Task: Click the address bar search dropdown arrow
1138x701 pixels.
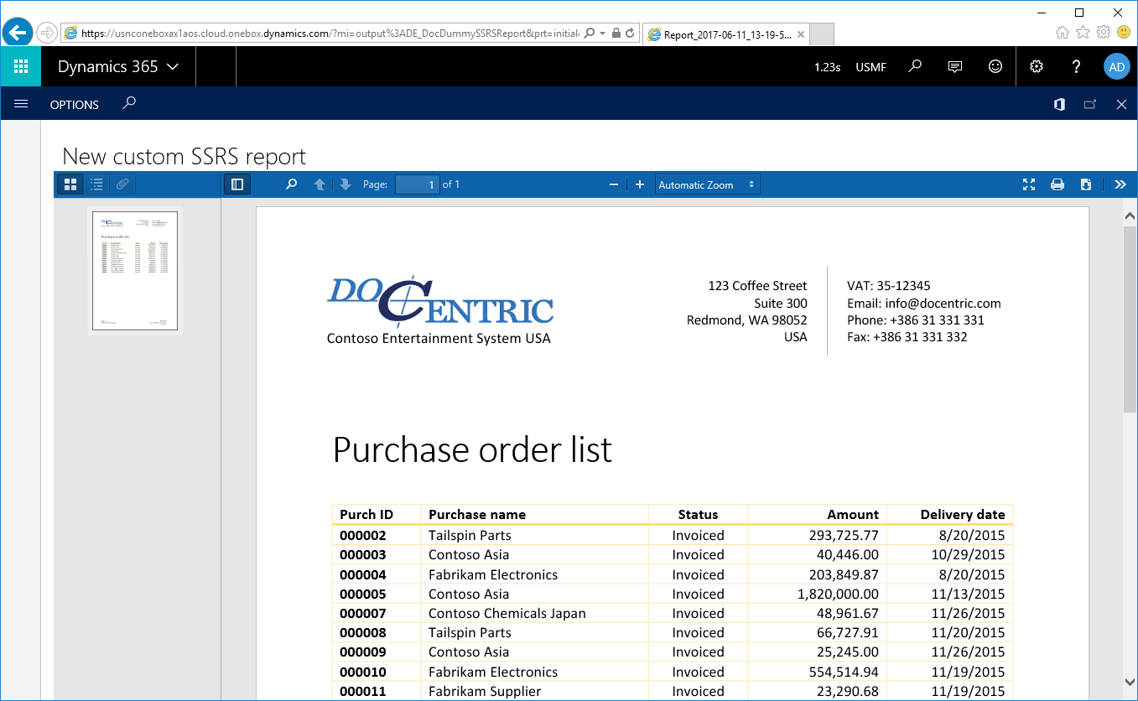Action: [602, 34]
